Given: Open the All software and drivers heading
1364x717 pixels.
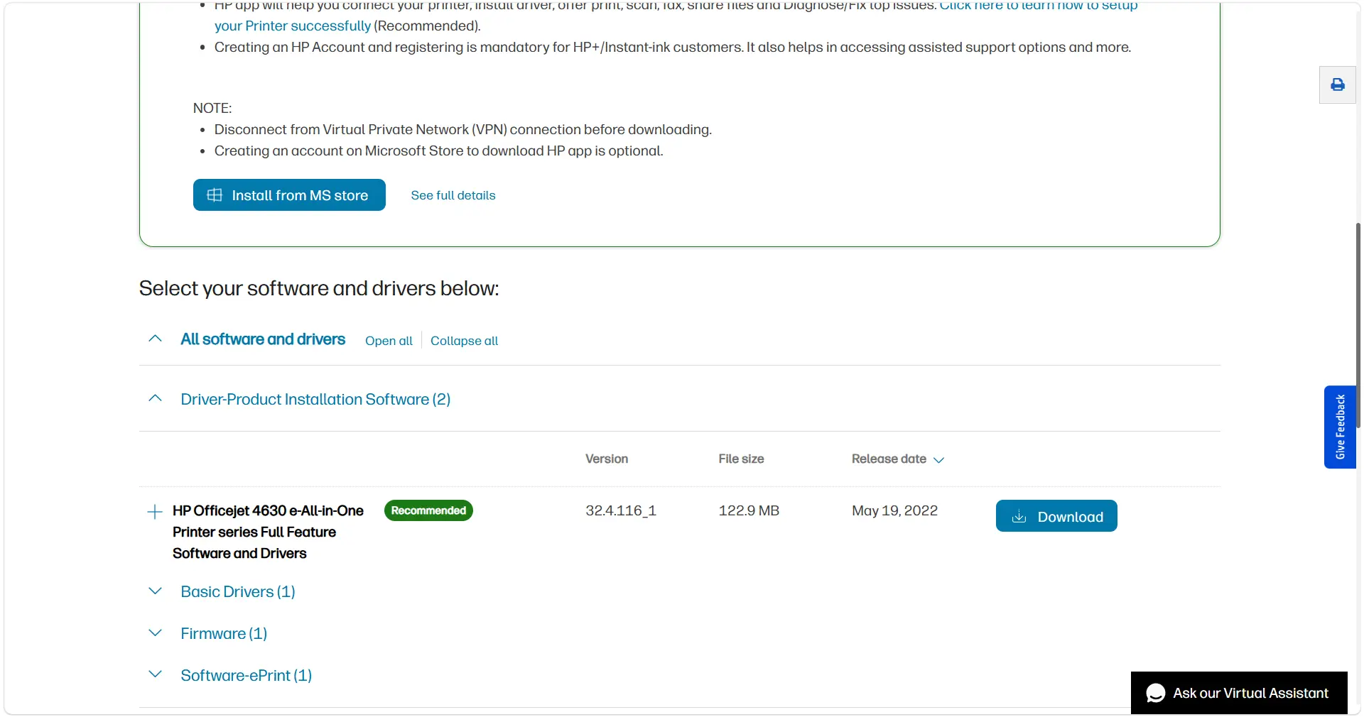Looking at the screenshot, I should 263,339.
